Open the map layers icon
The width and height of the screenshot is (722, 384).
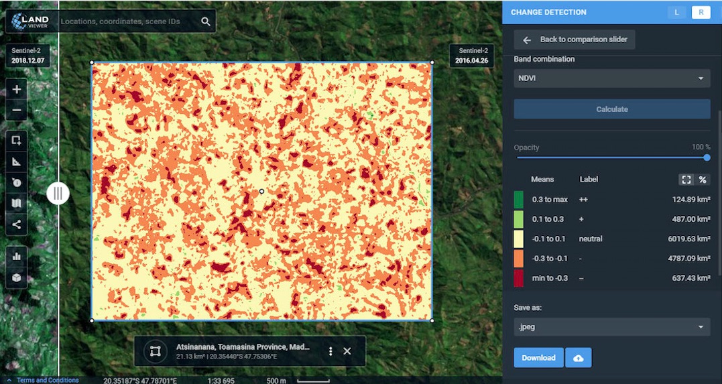point(17,203)
